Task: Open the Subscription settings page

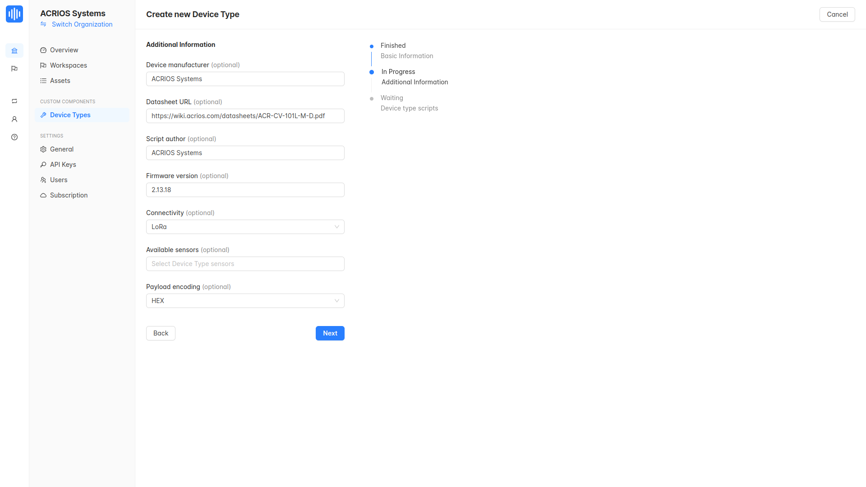Action: [69, 195]
